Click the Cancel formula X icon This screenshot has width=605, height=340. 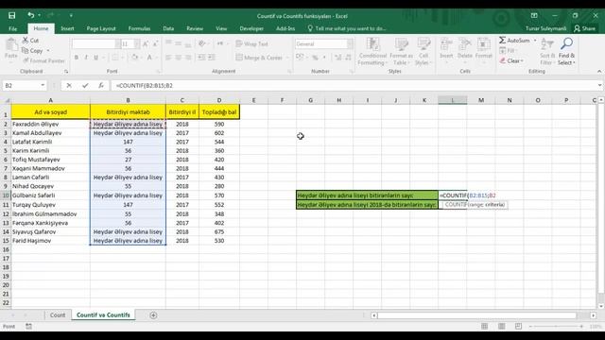pos(69,86)
